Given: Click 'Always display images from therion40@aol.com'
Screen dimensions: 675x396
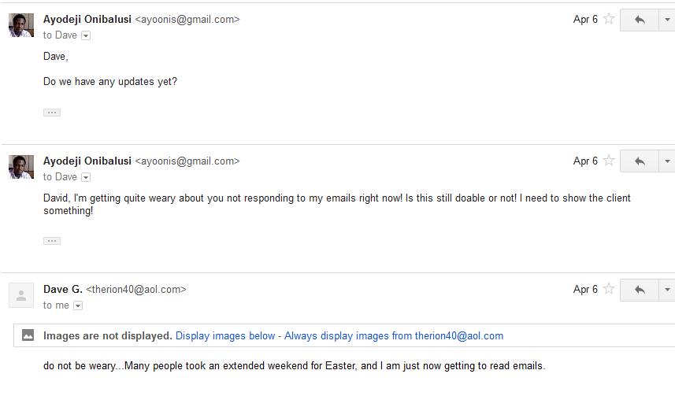Looking at the screenshot, I should click(x=394, y=335).
